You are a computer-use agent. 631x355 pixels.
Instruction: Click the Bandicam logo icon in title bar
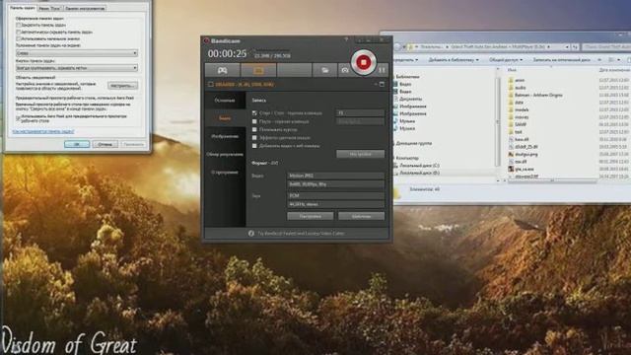(206, 40)
